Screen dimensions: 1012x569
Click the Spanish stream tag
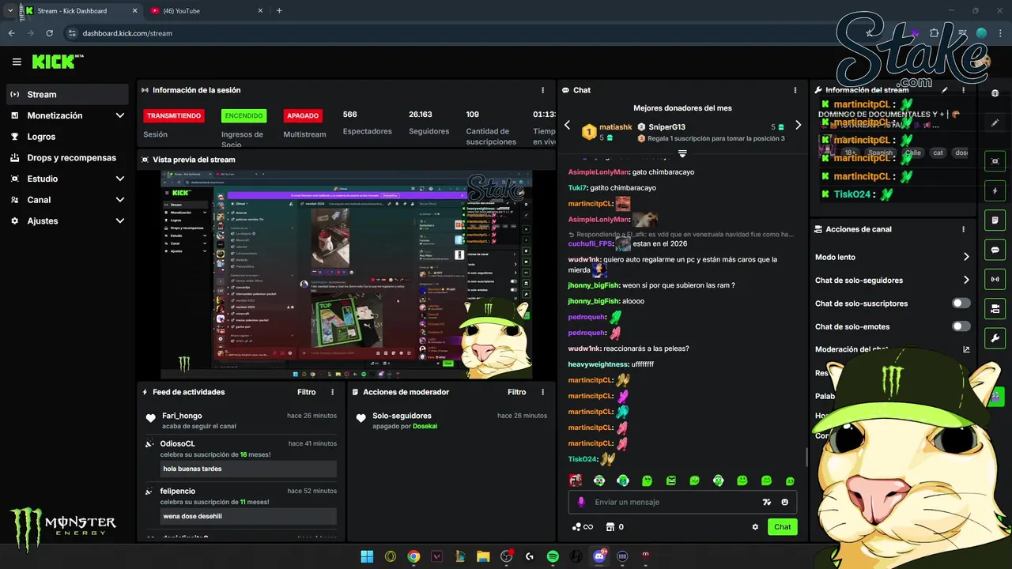coord(880,153)
